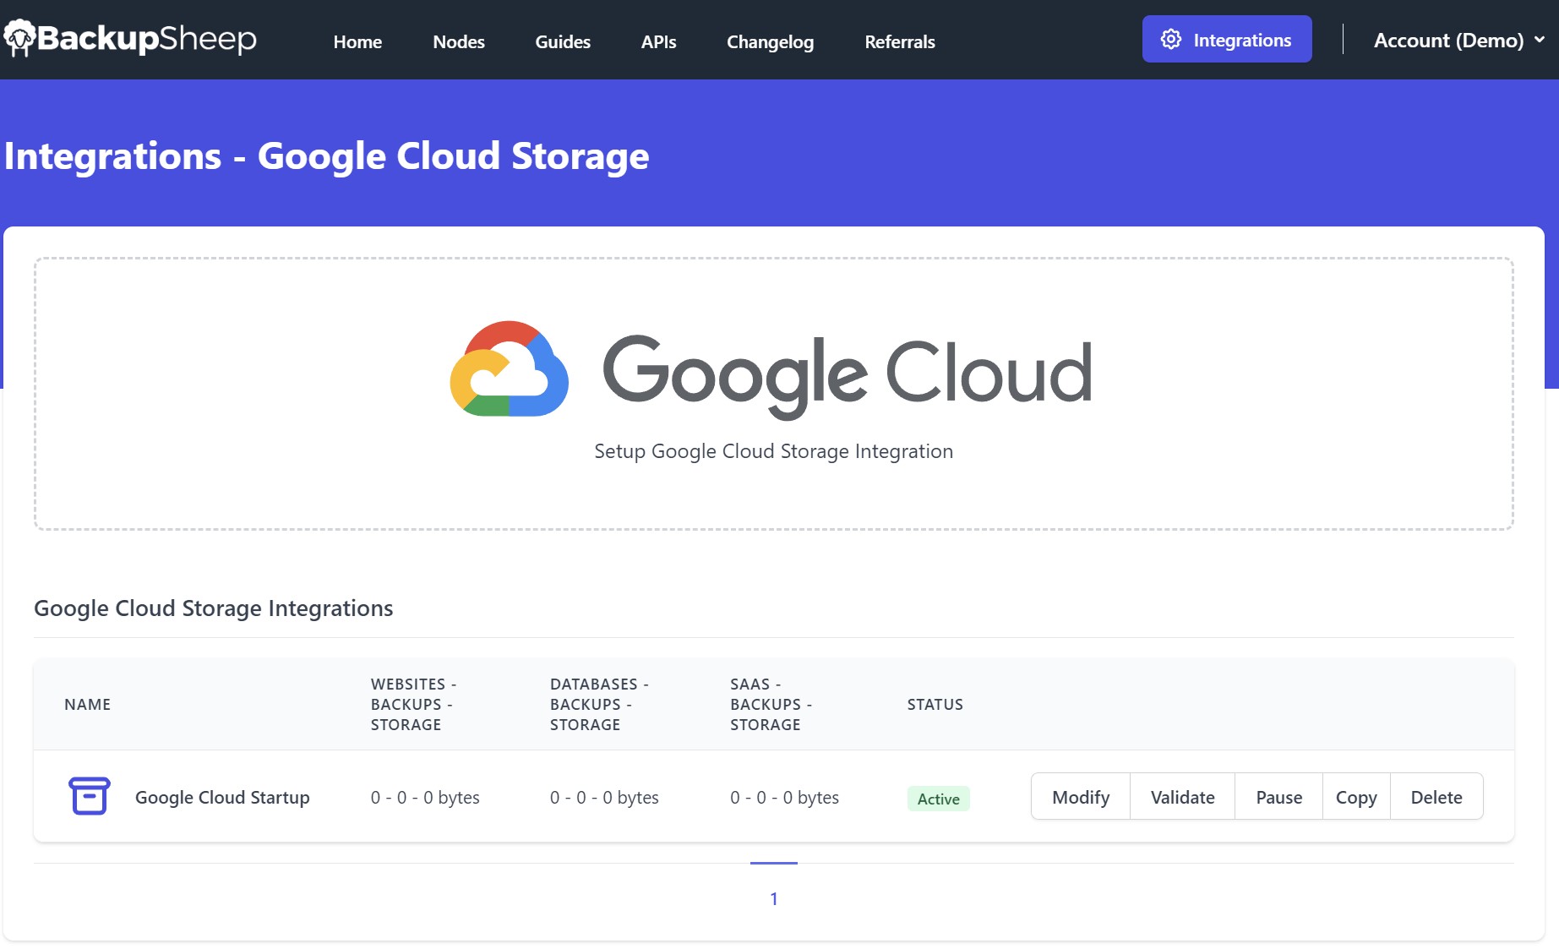Go to the Nodes page
Image resolution: width=1559 pixels, height=949 pixels.
click(x=459, y=41)
